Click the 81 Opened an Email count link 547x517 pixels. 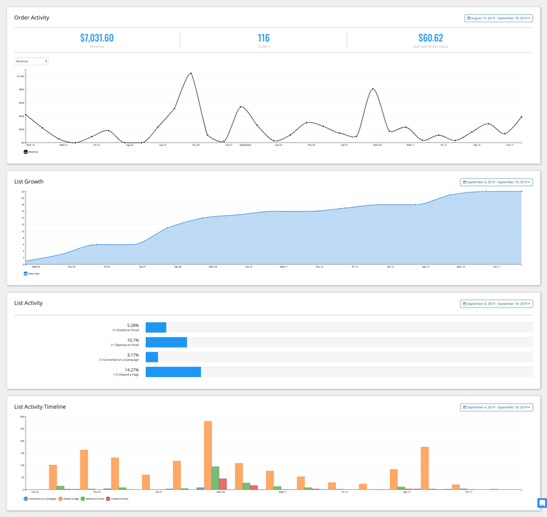(112, 345)
